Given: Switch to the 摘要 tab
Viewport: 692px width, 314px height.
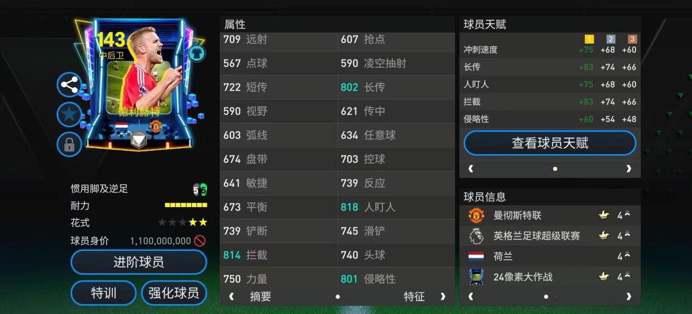Looking at the screenshot, I should (x=261, y=297).
